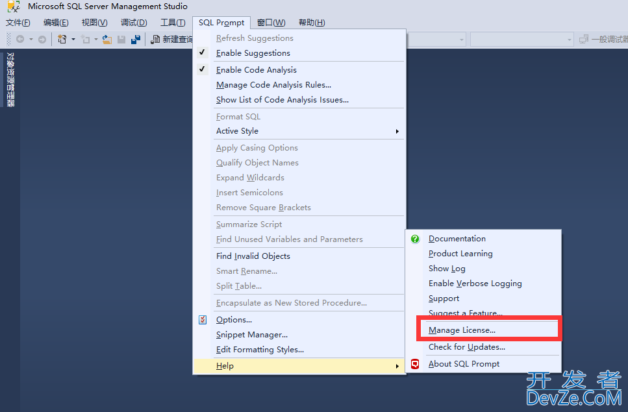Click the green Documentation help icon
This screenshot has width=628, height=412.
[x=415, y=239]
